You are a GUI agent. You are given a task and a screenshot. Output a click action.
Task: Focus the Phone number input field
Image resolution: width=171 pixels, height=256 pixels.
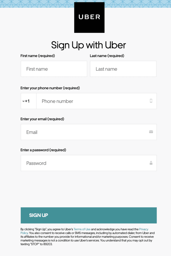[87, 101]
